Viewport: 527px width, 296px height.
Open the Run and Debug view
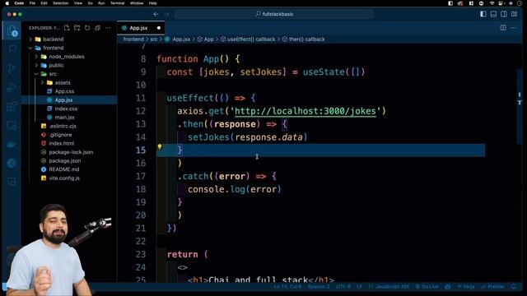point(12,87)
